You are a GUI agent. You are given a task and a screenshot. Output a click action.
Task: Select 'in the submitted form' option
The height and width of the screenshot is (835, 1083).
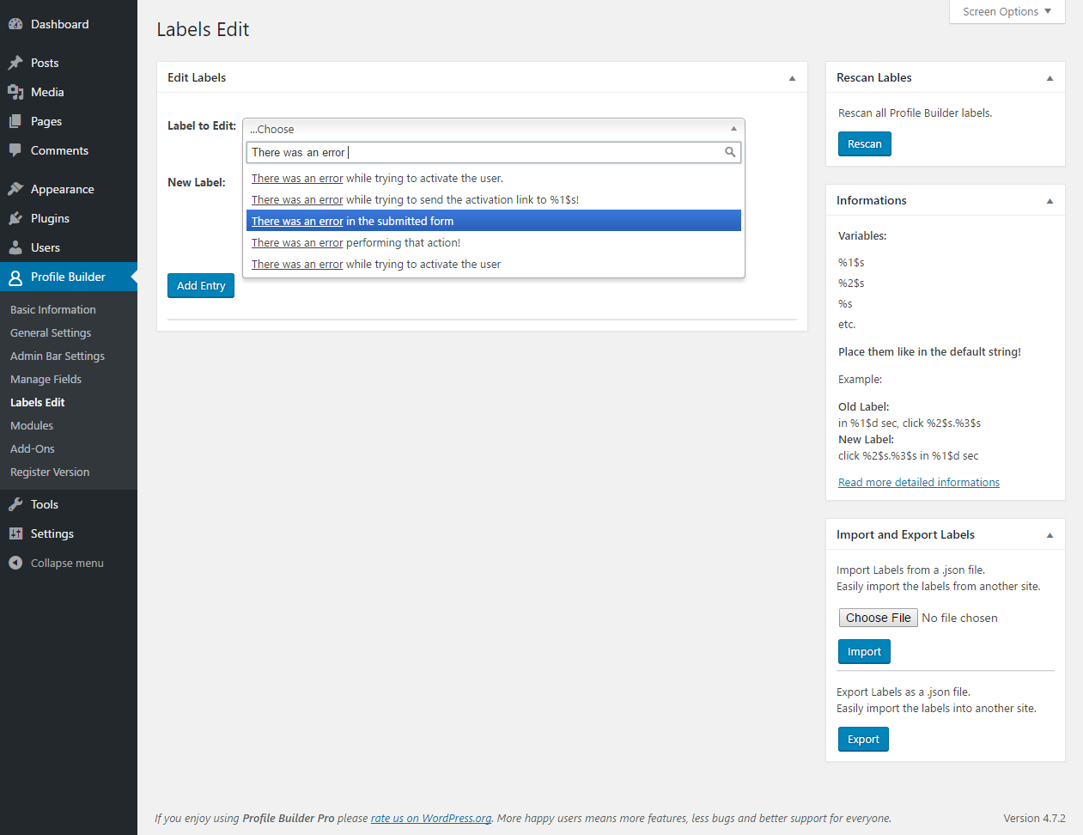pos(494,221)
